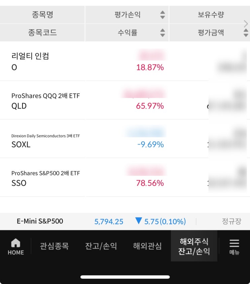This screenshot has width=250, height=284.
Task: Open the hamburger 메뉴 icon
Action: pos(234,246)
